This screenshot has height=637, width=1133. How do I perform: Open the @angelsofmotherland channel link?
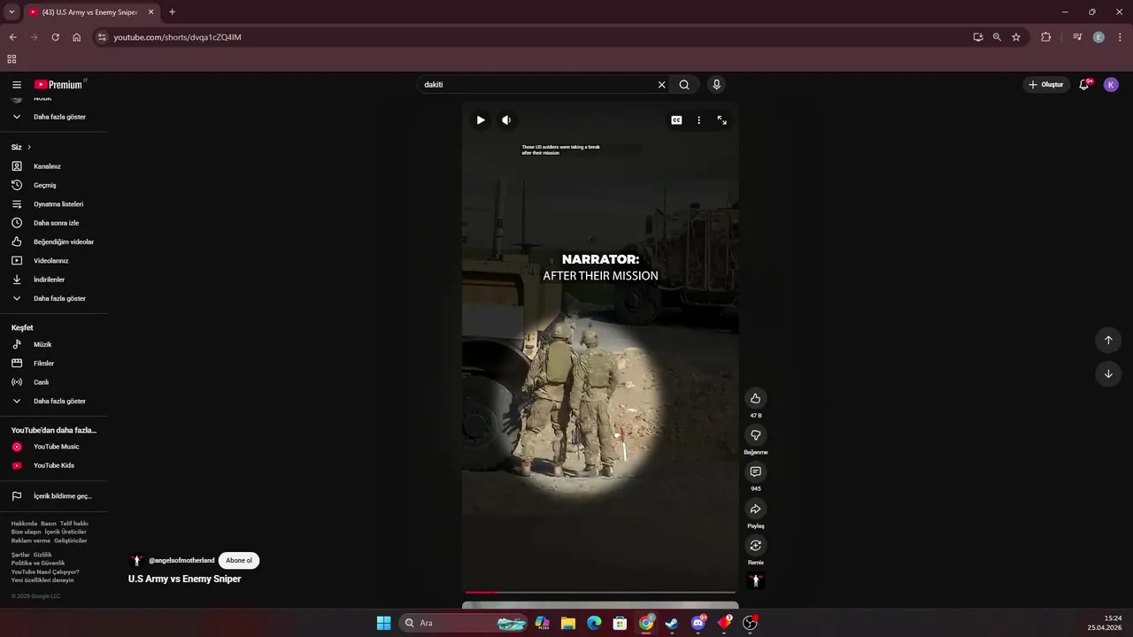181,560
